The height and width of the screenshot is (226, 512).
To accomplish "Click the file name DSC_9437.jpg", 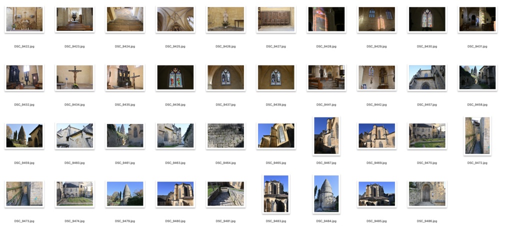I will click(225, 104).
